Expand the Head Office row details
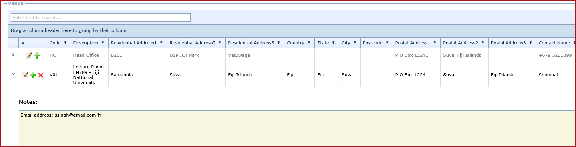 (x=13, y=55)
